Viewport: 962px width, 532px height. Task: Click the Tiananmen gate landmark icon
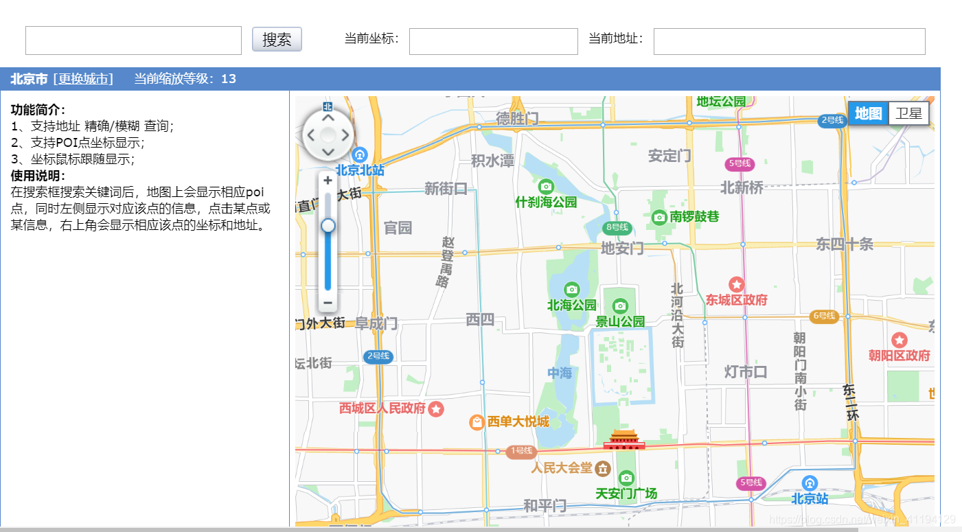point(624,439)
